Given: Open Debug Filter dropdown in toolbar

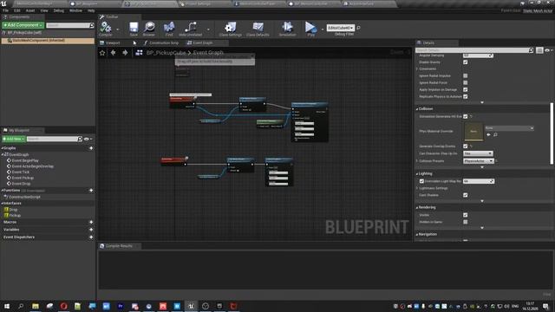Looking at the screenshot, I should (341, 28).
